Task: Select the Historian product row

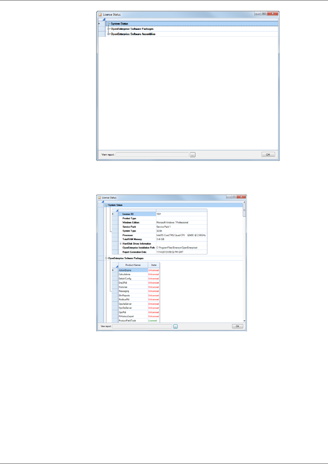Action: tap(133, 287)
